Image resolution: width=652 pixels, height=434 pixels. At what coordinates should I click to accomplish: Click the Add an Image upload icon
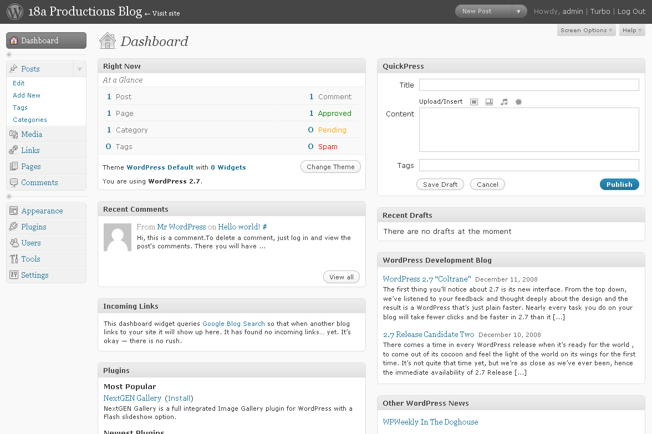(474, 102)
